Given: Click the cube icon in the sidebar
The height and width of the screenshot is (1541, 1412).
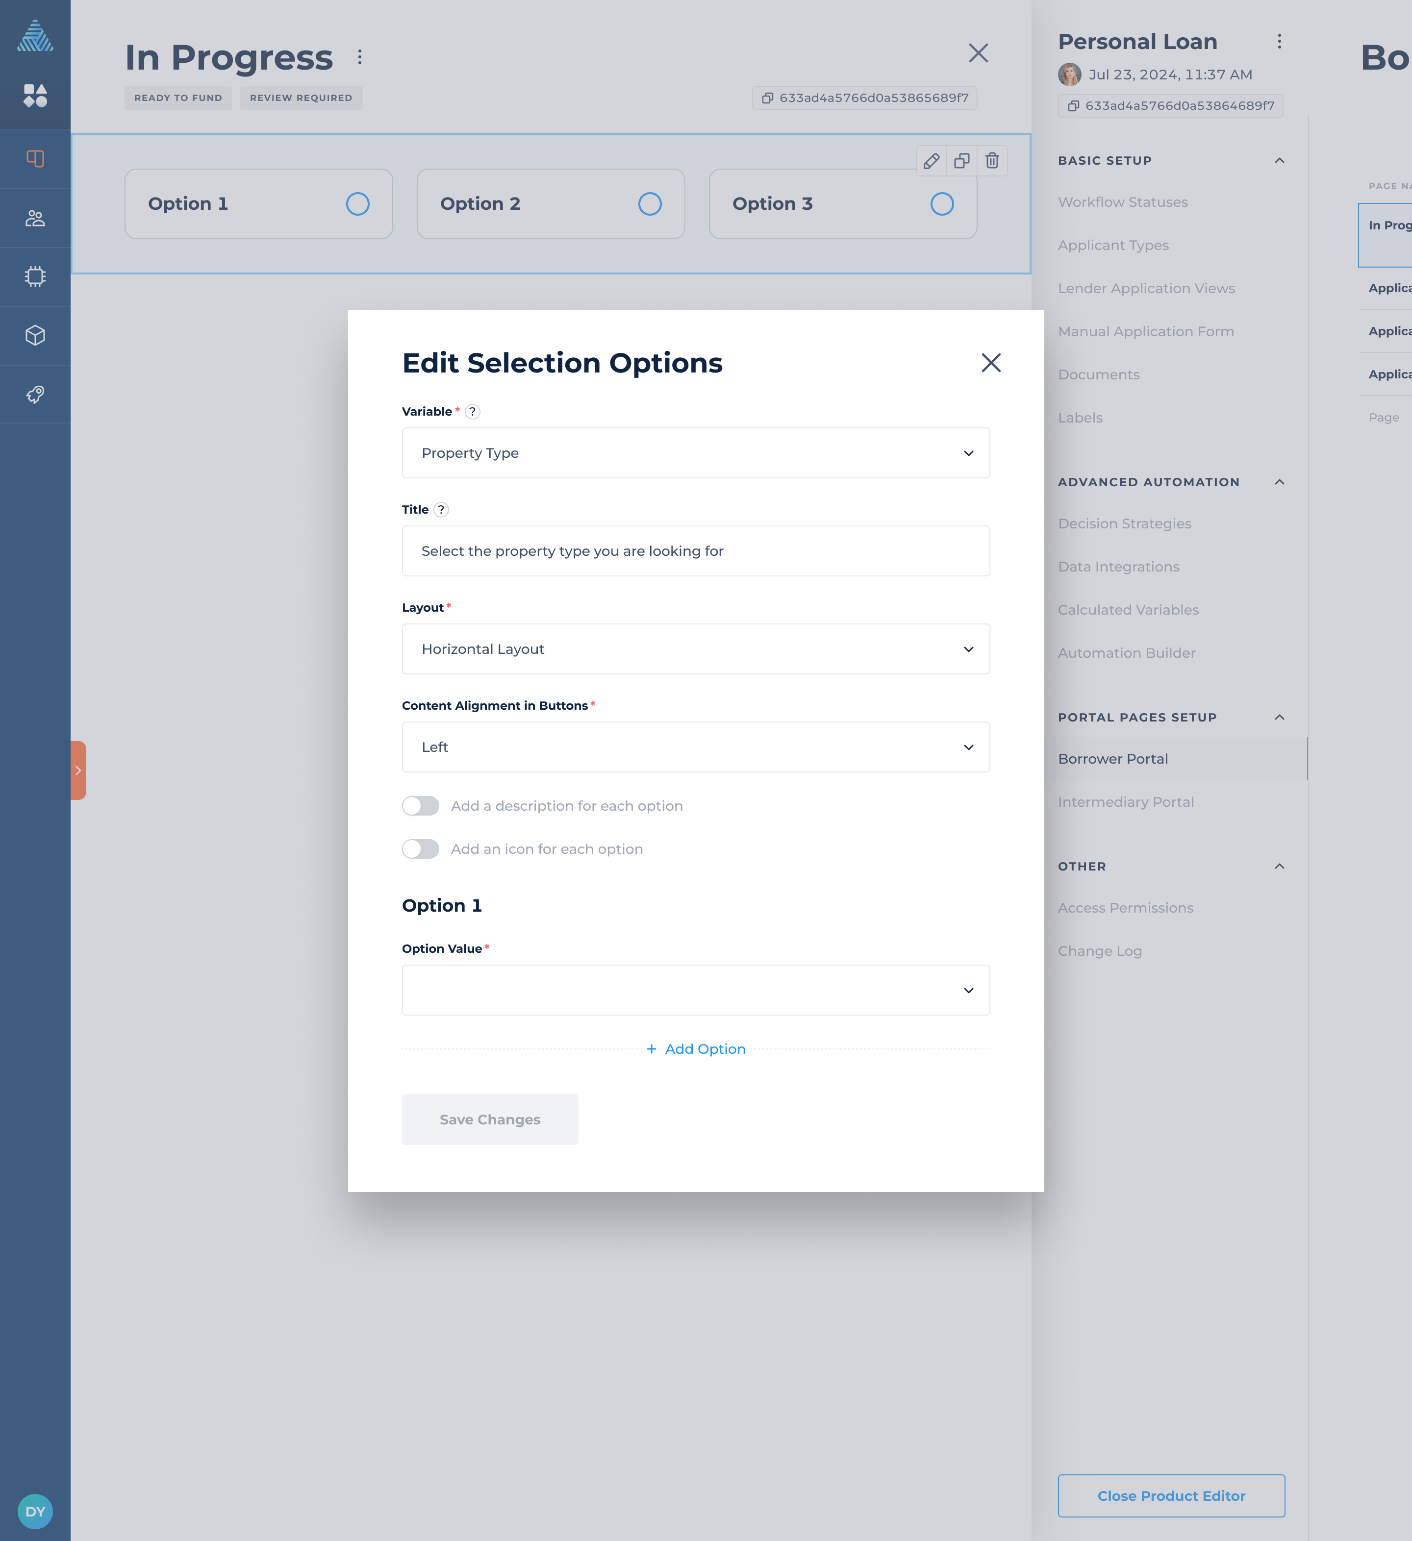Looking at the screenshot, I should tap(35, 336).
